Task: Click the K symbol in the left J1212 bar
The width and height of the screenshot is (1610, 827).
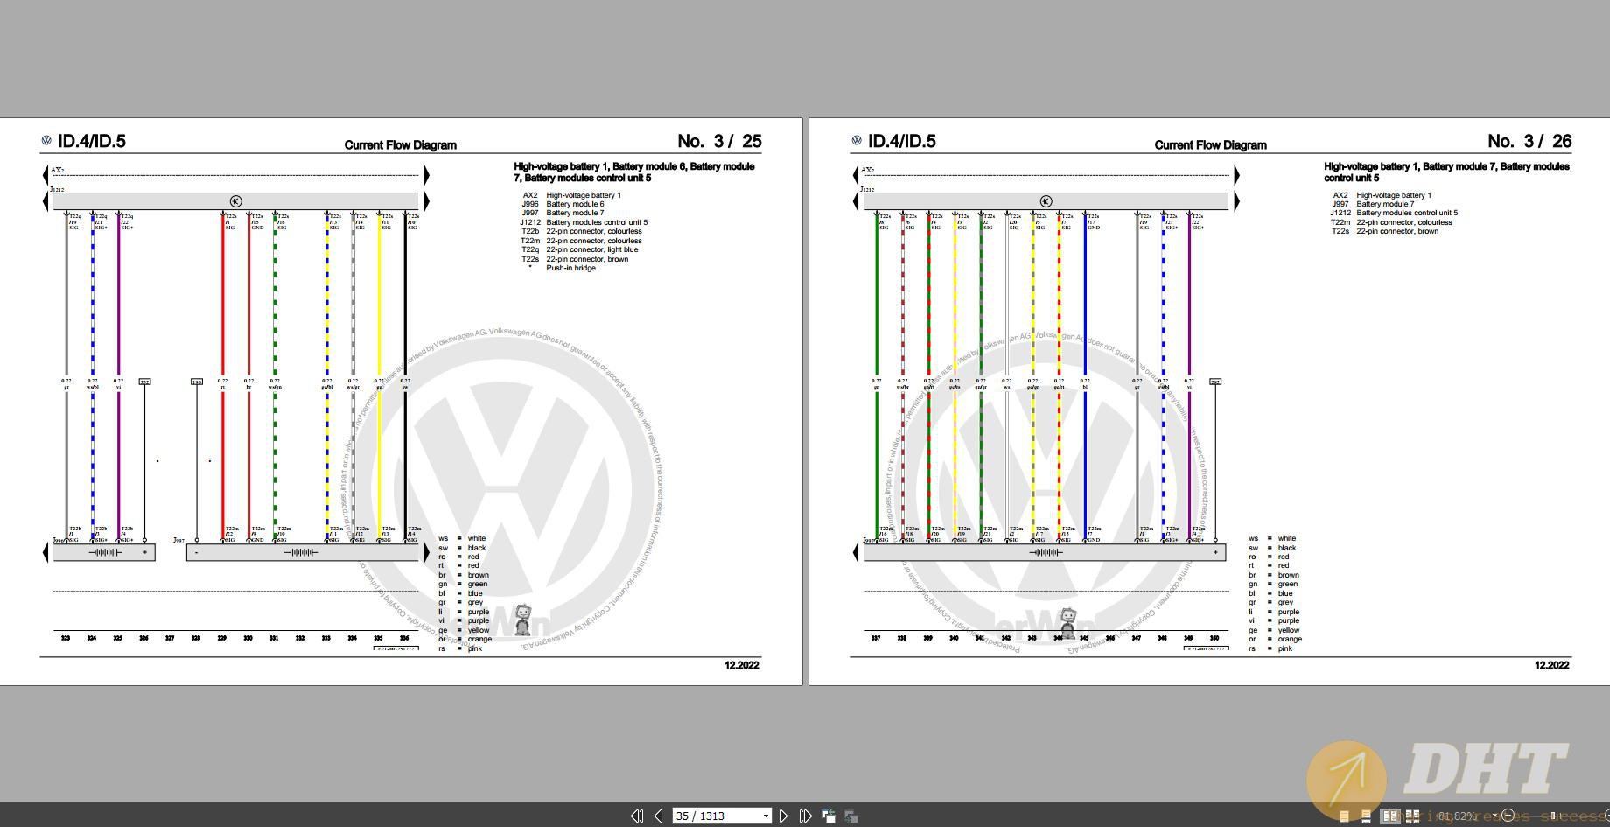Action: (x=235, y=201)
